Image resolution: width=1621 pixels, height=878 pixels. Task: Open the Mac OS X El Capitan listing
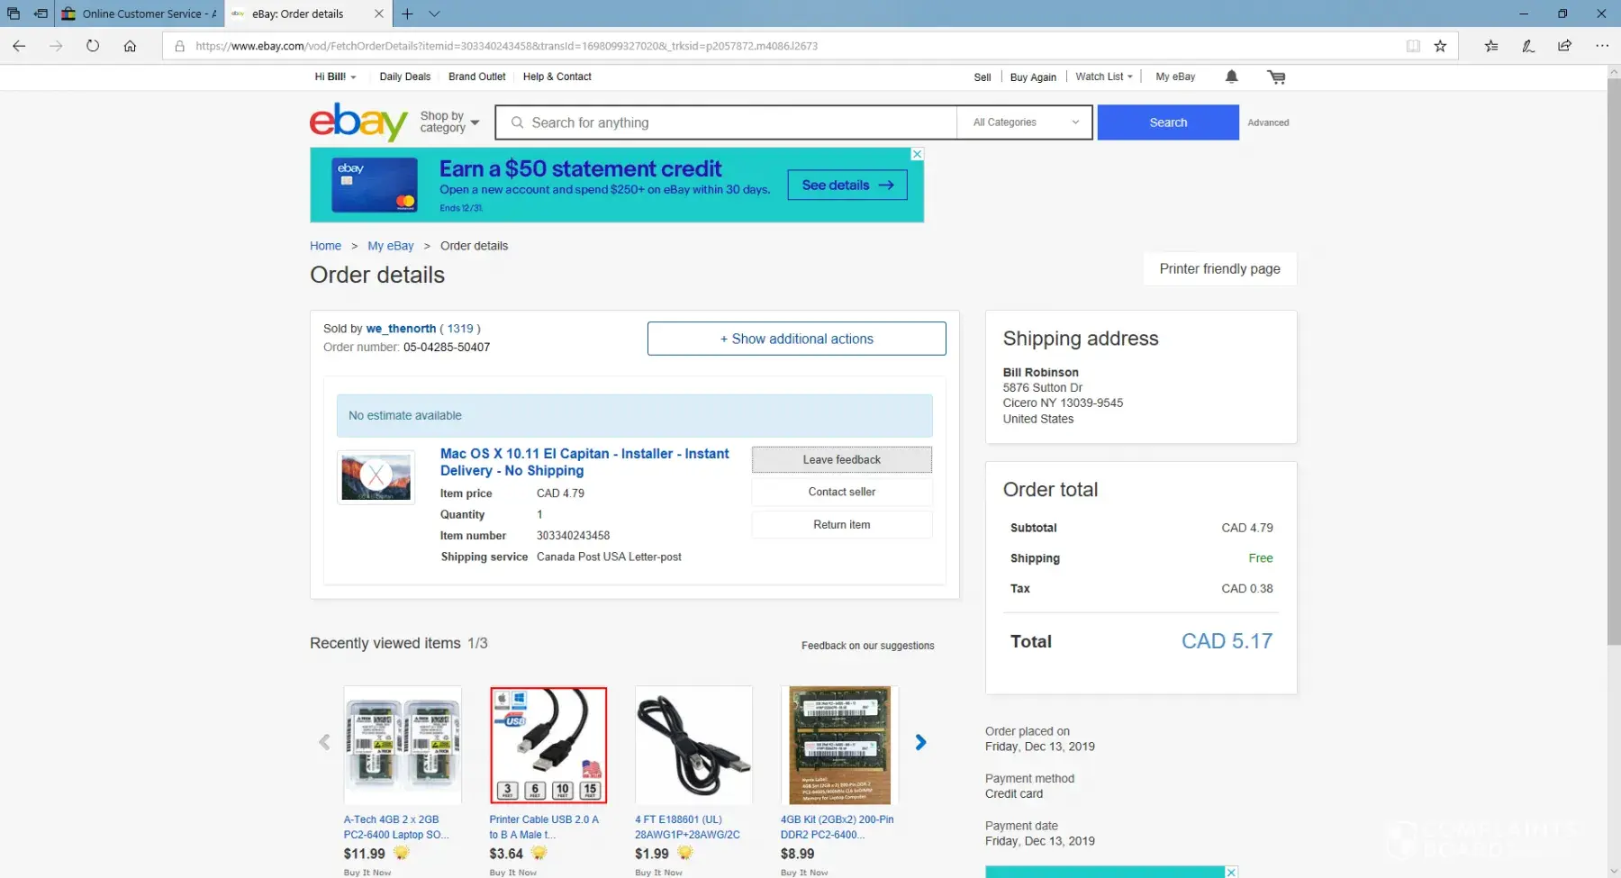584,462
